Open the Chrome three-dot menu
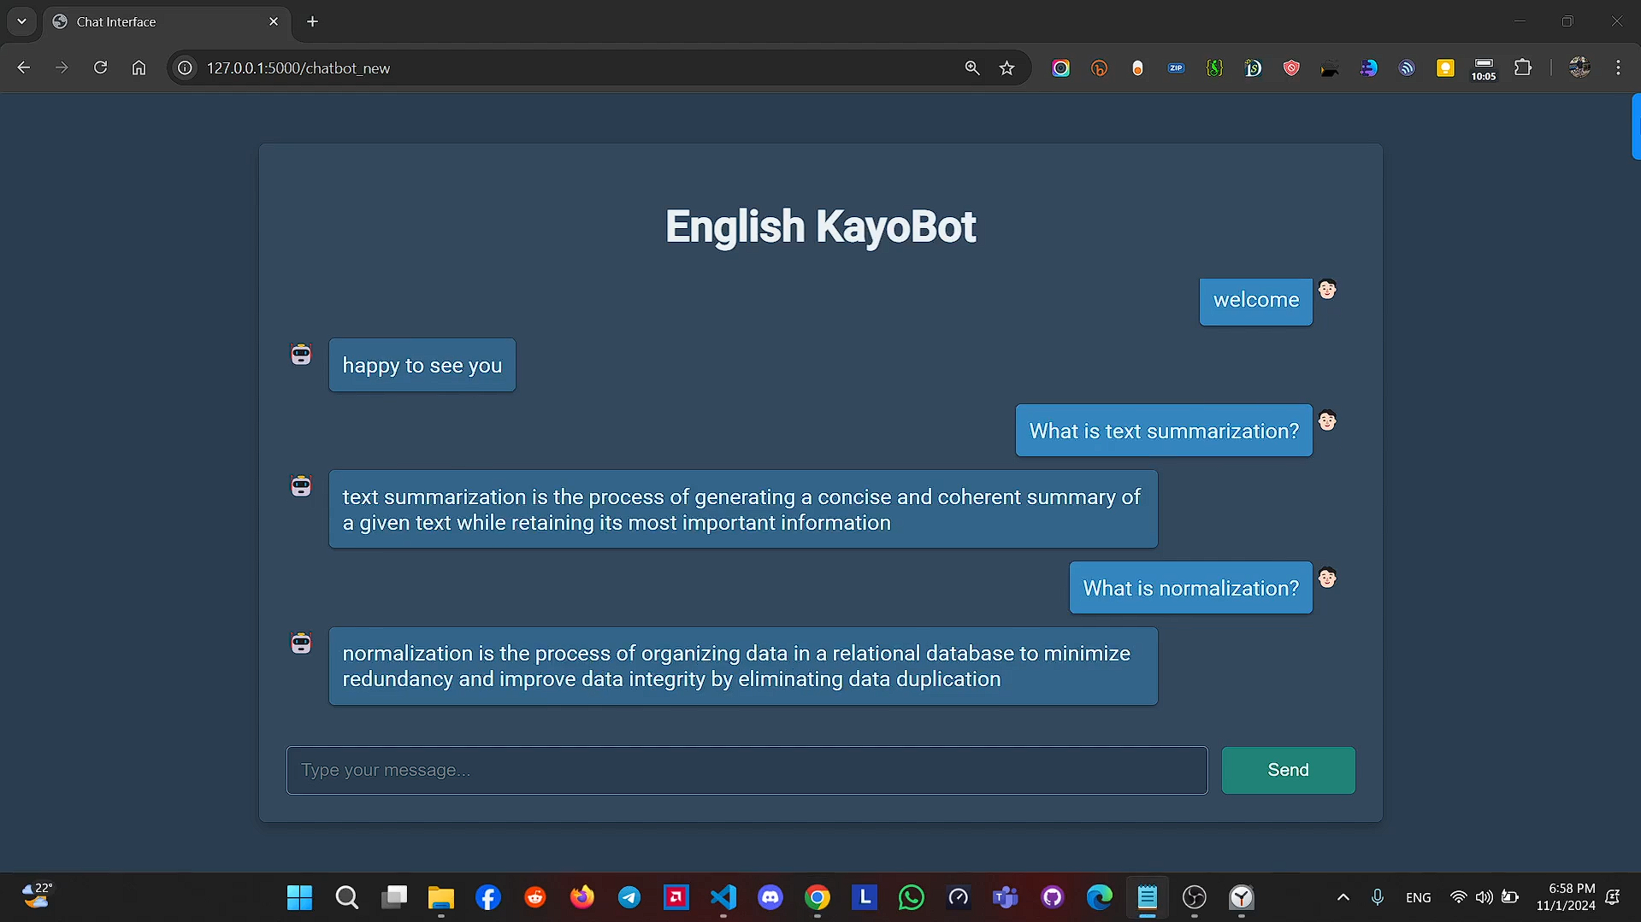 (1618, 68)
